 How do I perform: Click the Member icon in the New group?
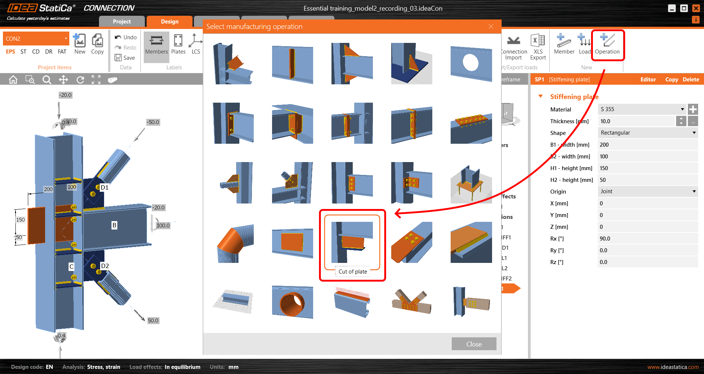564,44
